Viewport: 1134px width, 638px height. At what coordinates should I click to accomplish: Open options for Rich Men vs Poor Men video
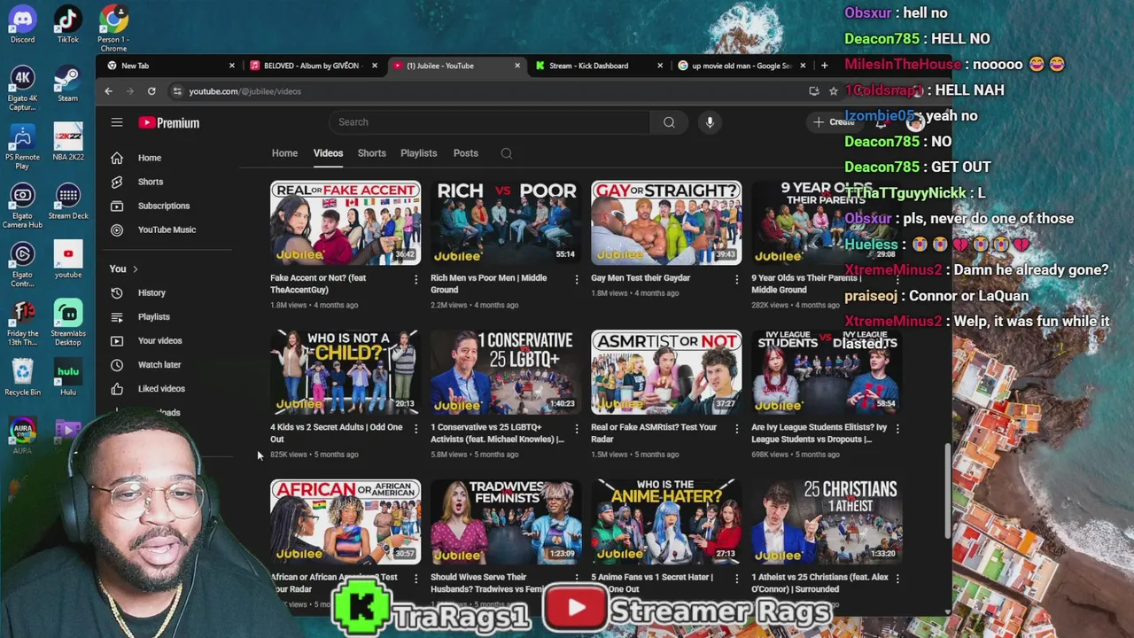point(576,279)
